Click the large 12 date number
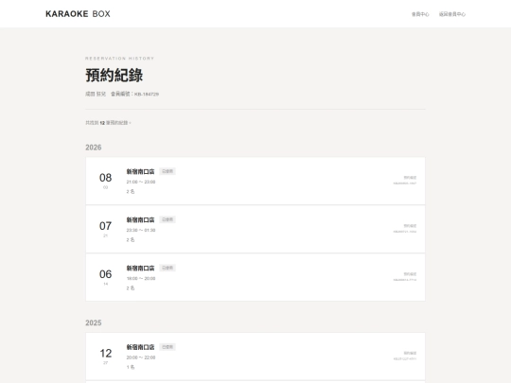Screen dimensions: 511x383 106,354
